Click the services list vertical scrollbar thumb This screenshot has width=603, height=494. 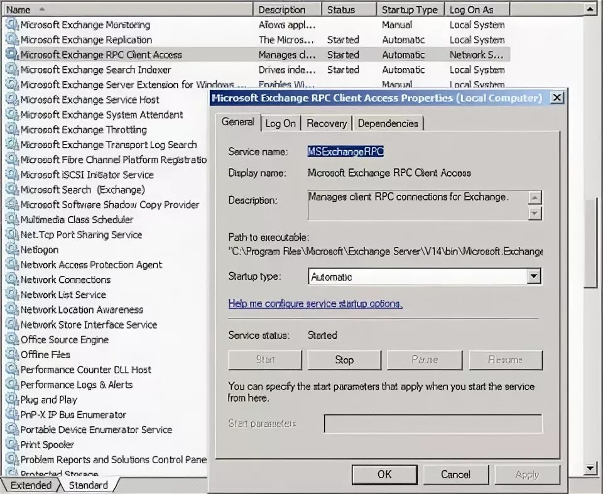(590, 243)
